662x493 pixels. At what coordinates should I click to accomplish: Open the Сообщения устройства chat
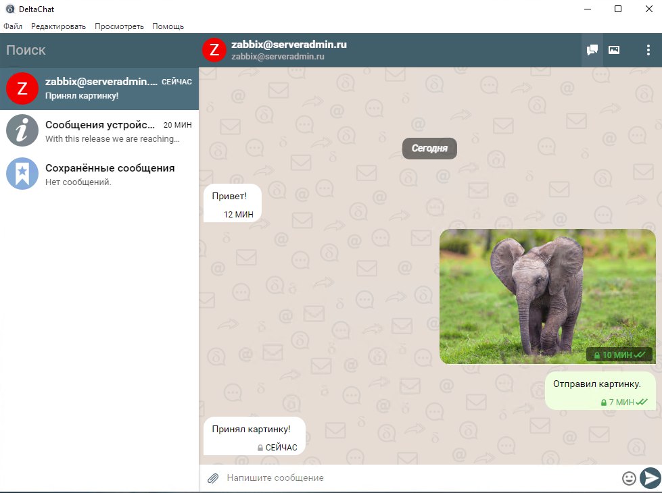tap(99, 131)
